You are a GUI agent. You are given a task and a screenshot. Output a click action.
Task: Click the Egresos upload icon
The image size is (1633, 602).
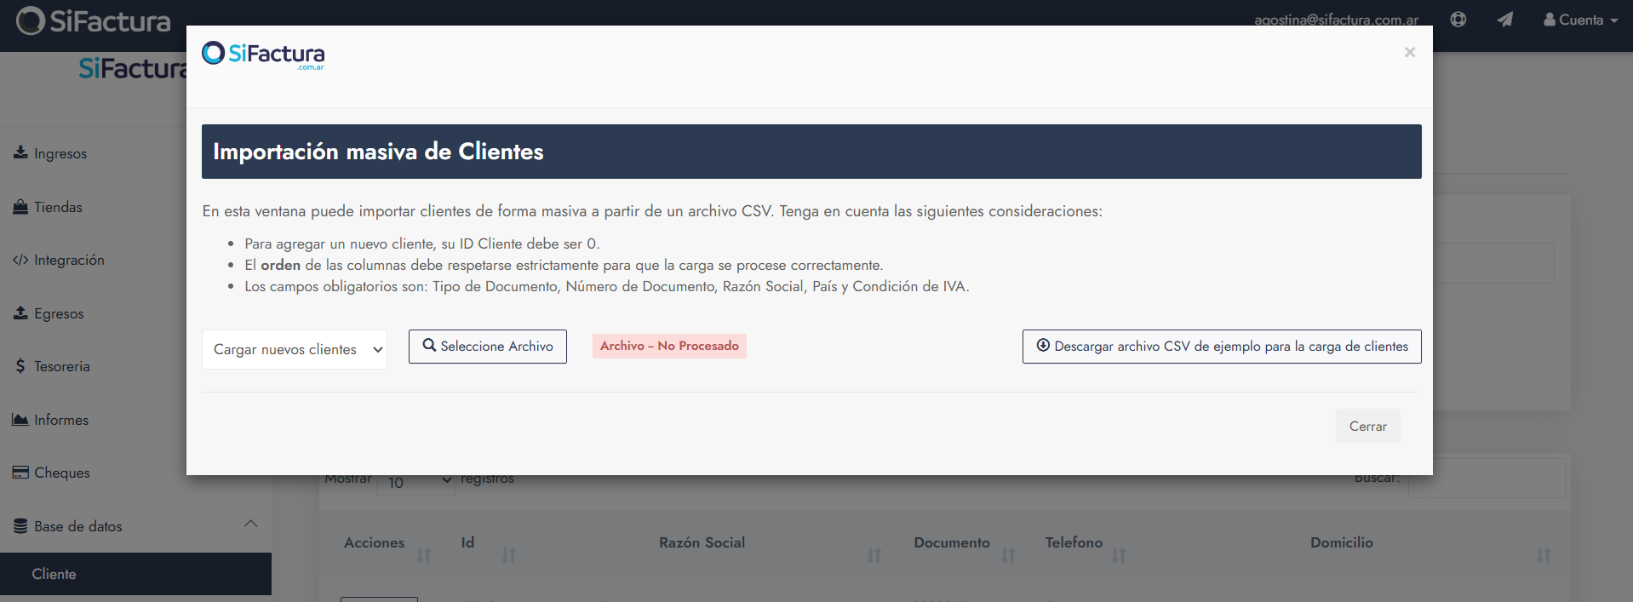[x=20, y=313]
